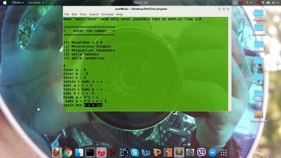Open the Terminal menu in window menubar
Image resolution: width=281 pixels, height=158 pixels.
pyautogui.click(x=107, y=14)
